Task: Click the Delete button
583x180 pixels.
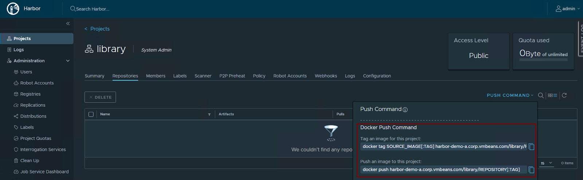Action: click(x=100, y=97)
